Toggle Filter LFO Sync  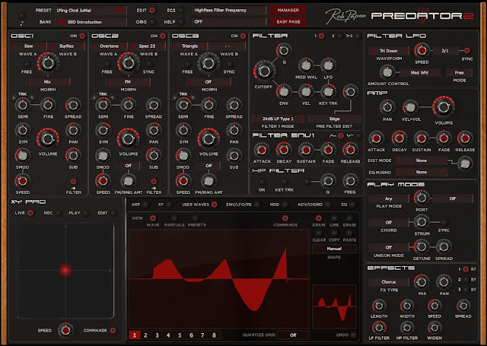[x=466, y=50]
